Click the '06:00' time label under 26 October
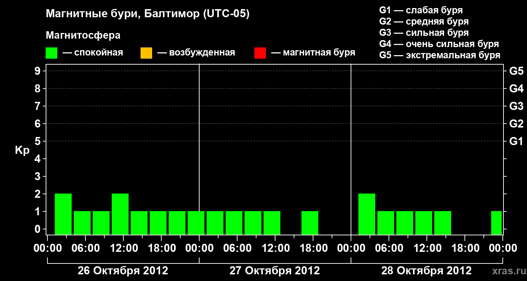Viewport: 527px width, 281px height. (86, 249)
